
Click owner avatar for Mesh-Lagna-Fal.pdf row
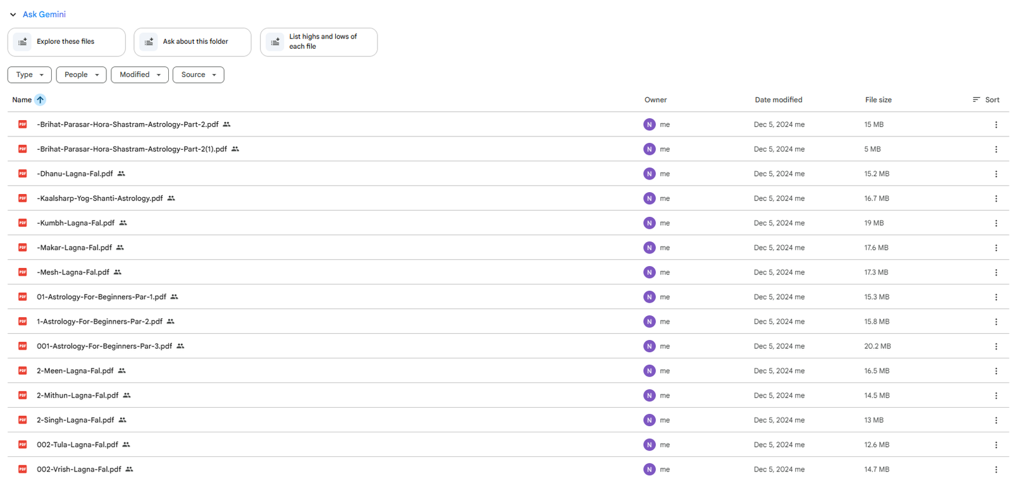tap(649, 272)
